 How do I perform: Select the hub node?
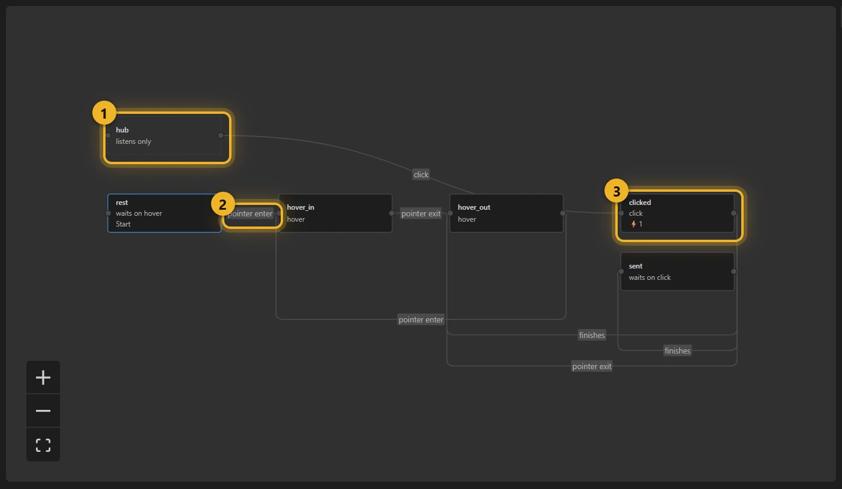point(164,135)
